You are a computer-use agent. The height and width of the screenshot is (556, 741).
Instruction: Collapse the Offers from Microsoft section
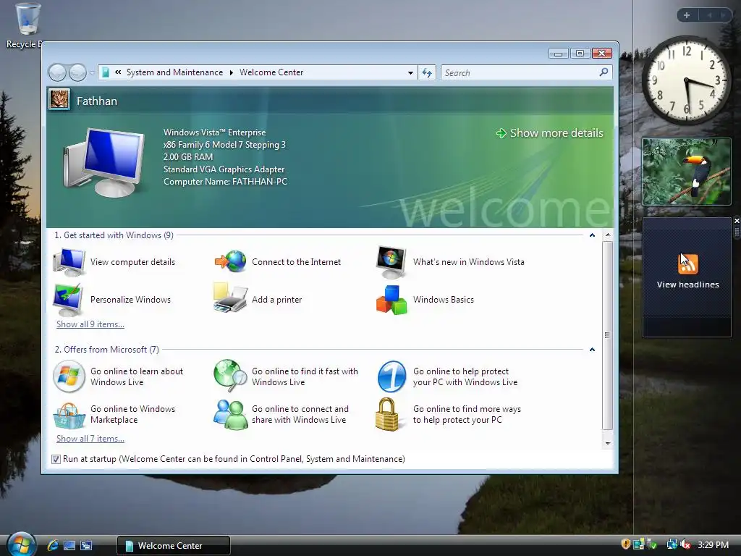click(592, 350)
